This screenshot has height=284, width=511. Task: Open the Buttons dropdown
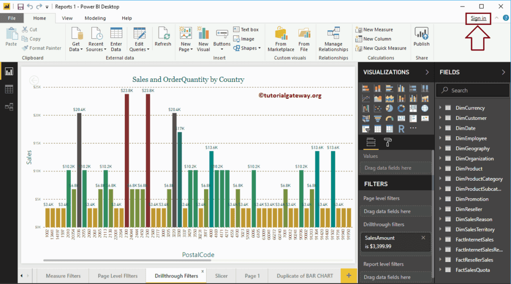tap(222, 40)
